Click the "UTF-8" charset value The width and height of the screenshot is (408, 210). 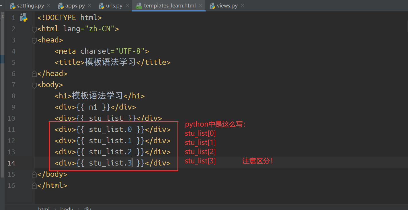[130, 51]
